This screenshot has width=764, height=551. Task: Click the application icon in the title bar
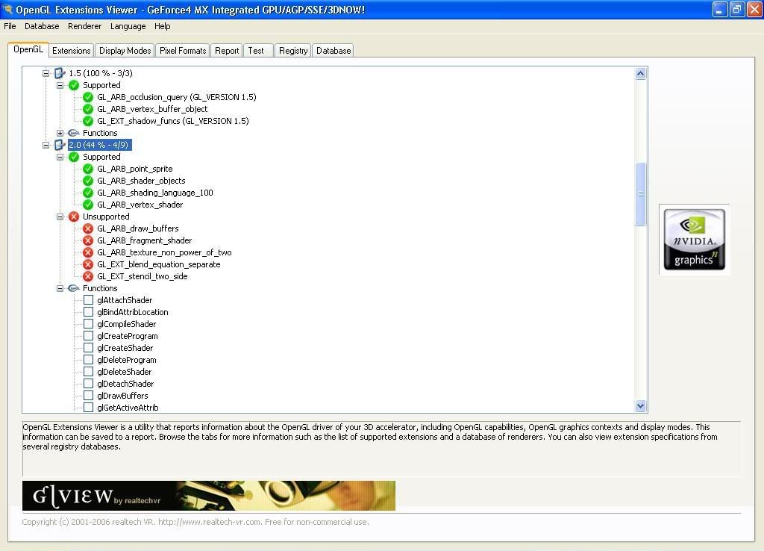[x=7, y=9]
